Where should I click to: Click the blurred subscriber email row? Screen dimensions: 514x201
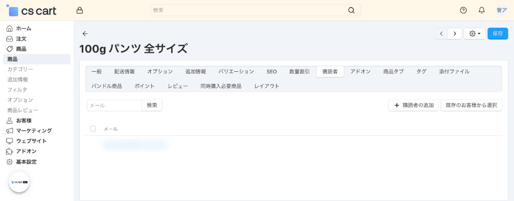pos(135,145)
